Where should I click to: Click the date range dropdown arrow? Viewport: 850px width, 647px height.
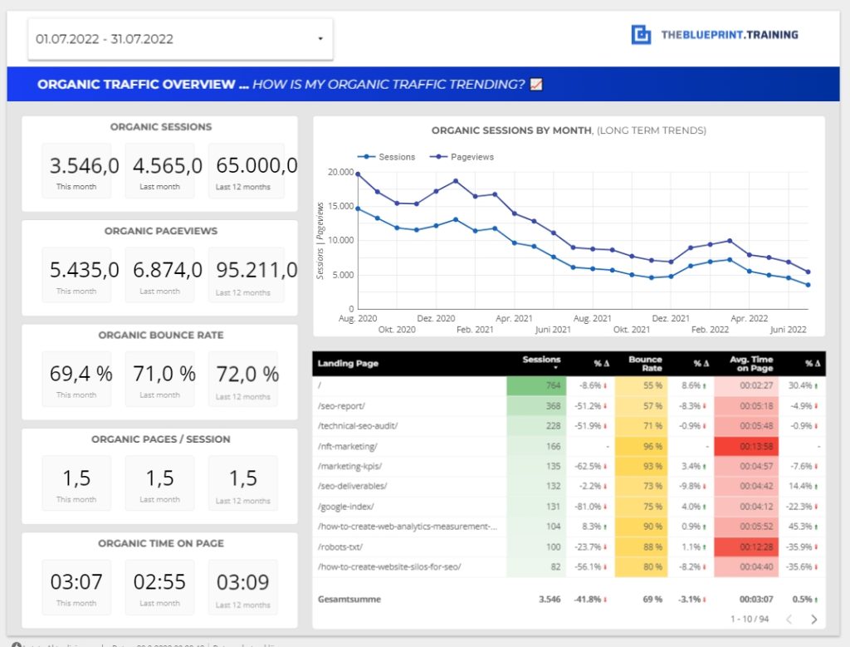tap(320, 38)
